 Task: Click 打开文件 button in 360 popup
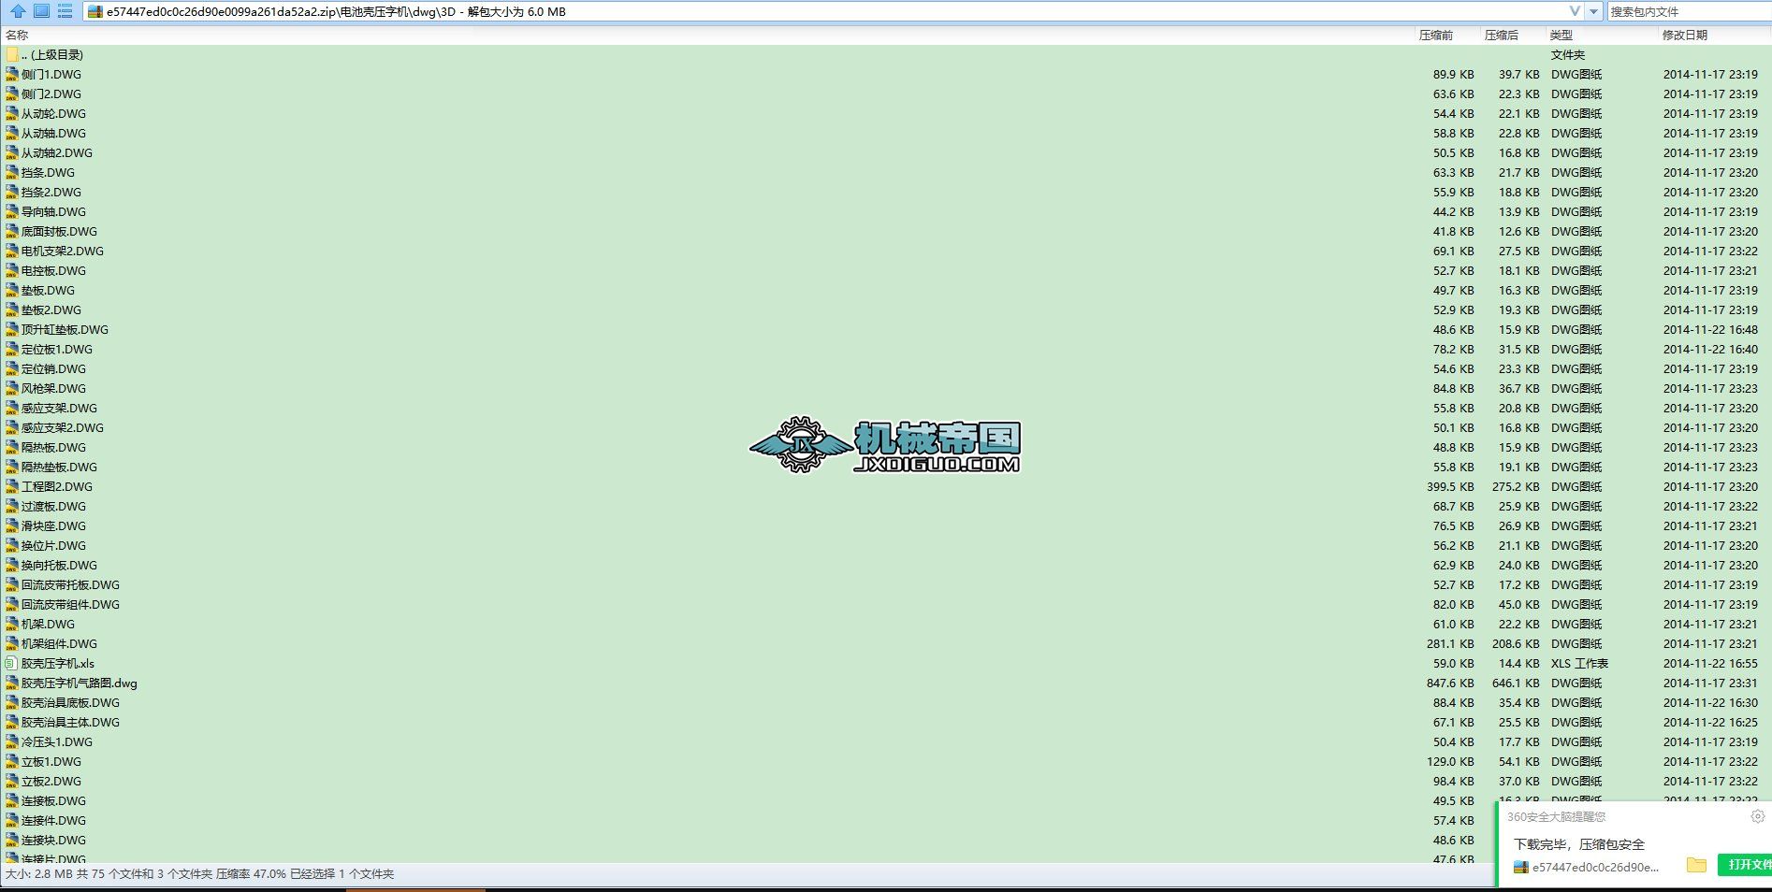(x=1746, y=864)
